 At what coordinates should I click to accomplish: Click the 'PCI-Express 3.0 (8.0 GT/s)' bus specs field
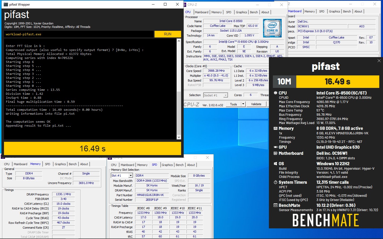[336, 31]
